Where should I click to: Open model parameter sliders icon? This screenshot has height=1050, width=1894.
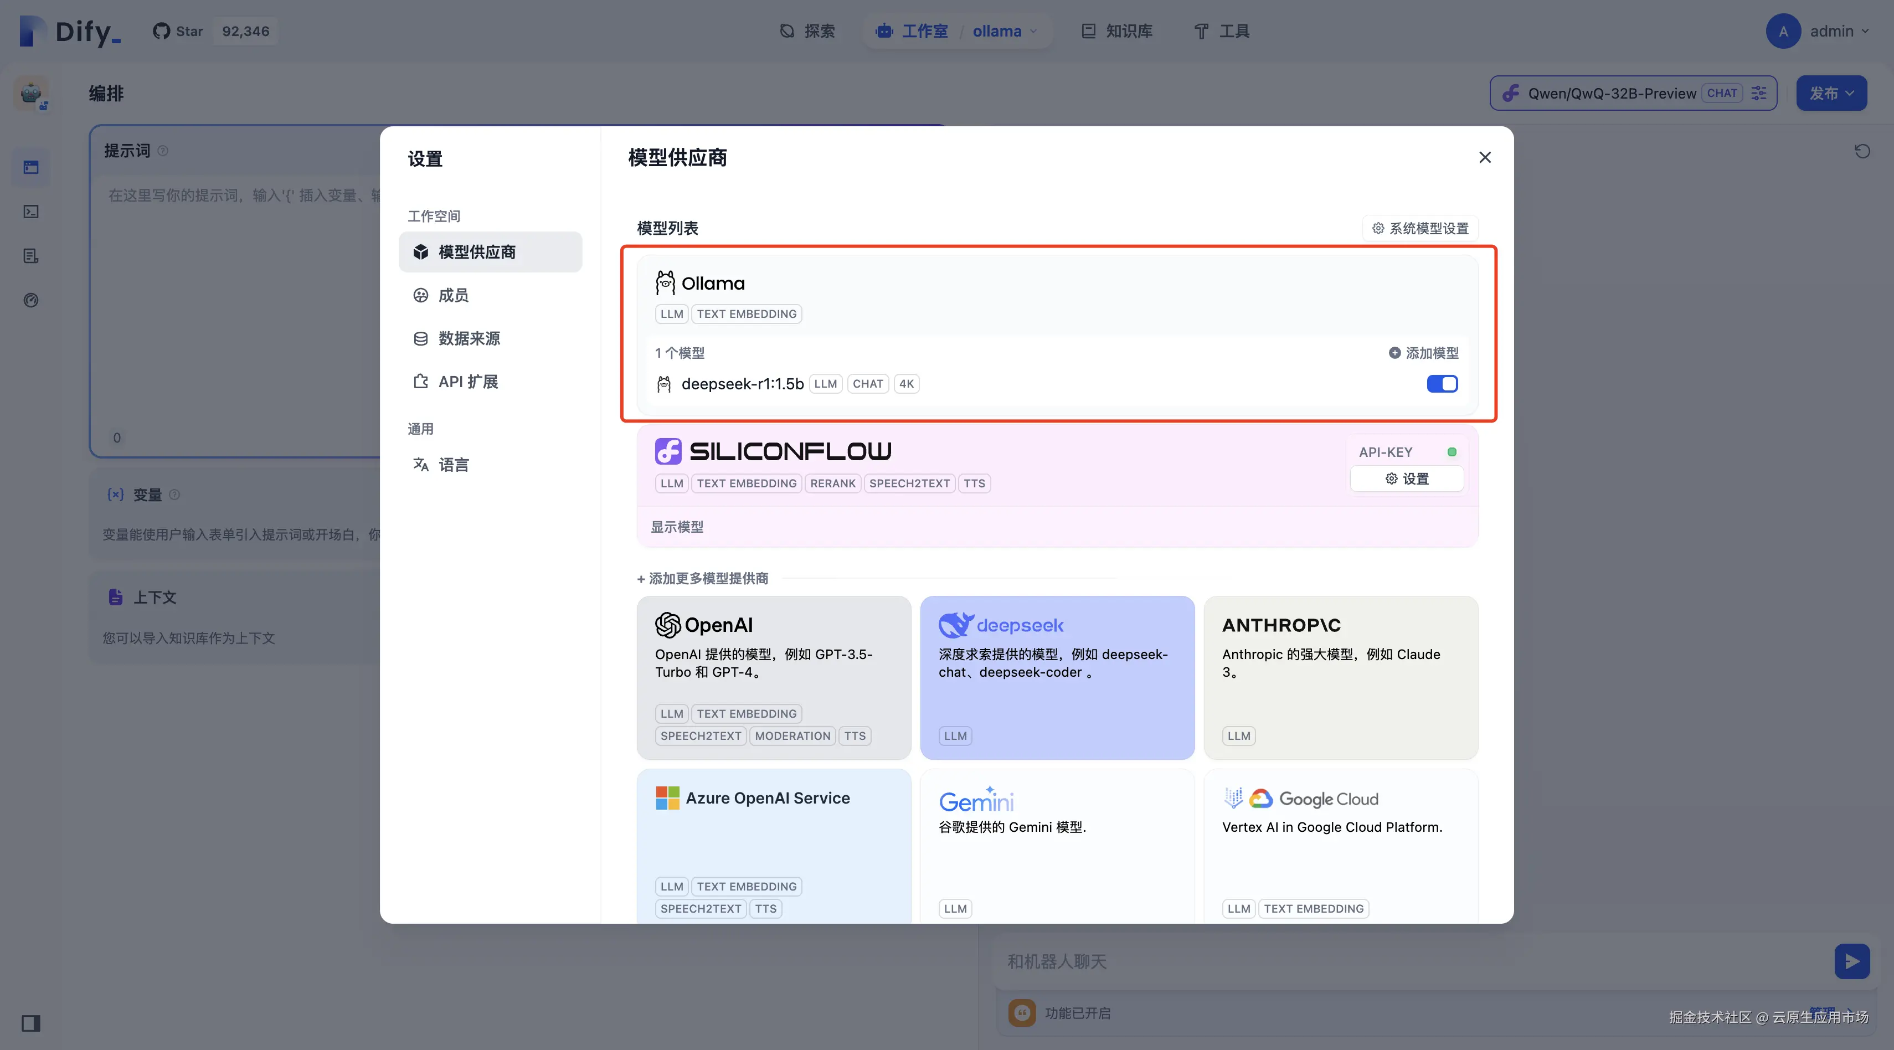[1759, 94]
